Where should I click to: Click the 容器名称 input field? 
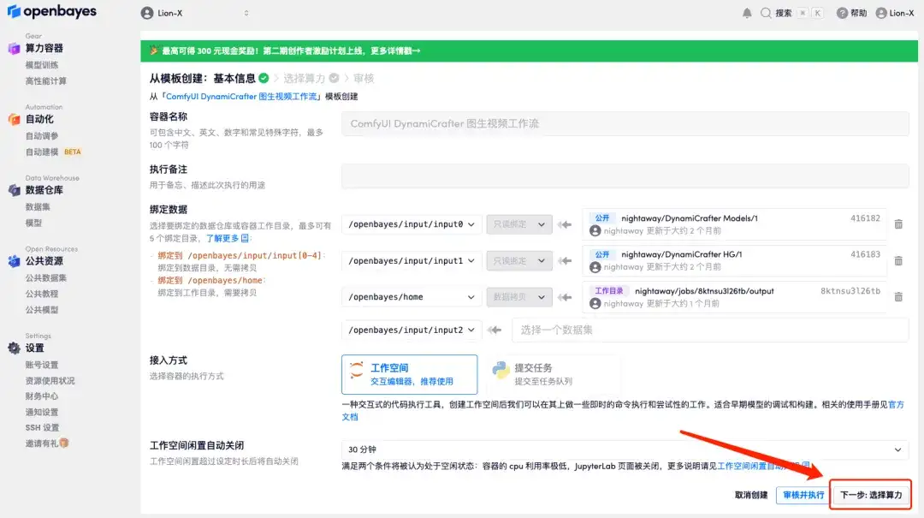click(x=625, y=124)
